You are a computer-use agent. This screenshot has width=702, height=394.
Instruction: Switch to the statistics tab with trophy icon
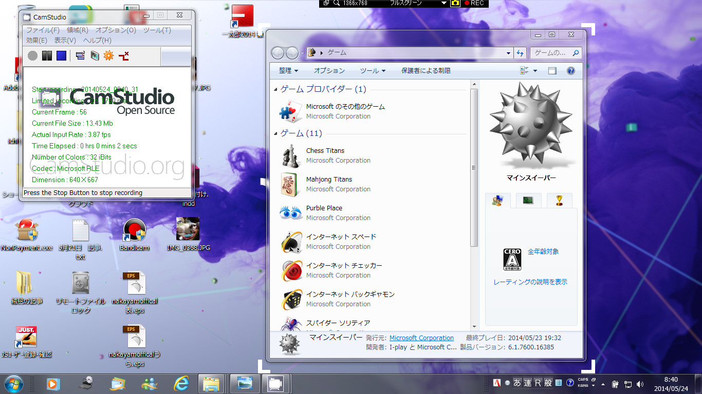[x=559, y=201]
